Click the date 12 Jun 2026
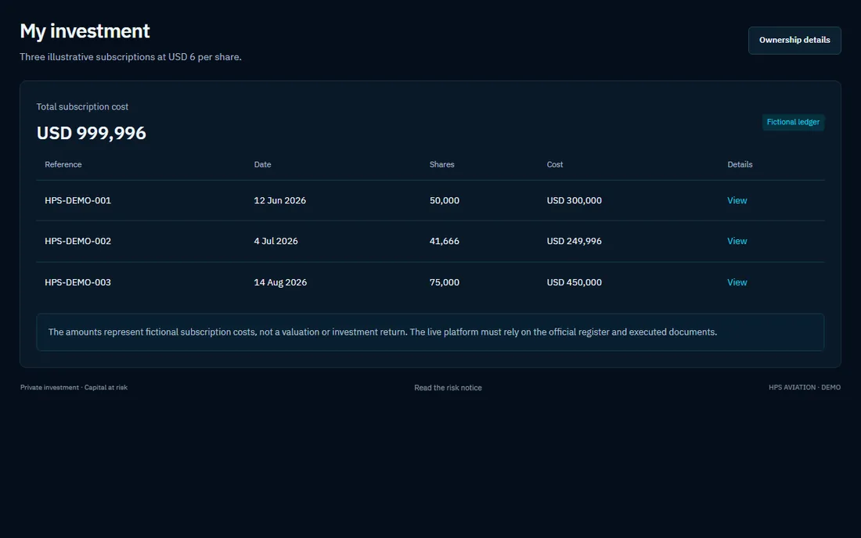The width and height of the screenshot is (861, 538). tap(280, 201)
